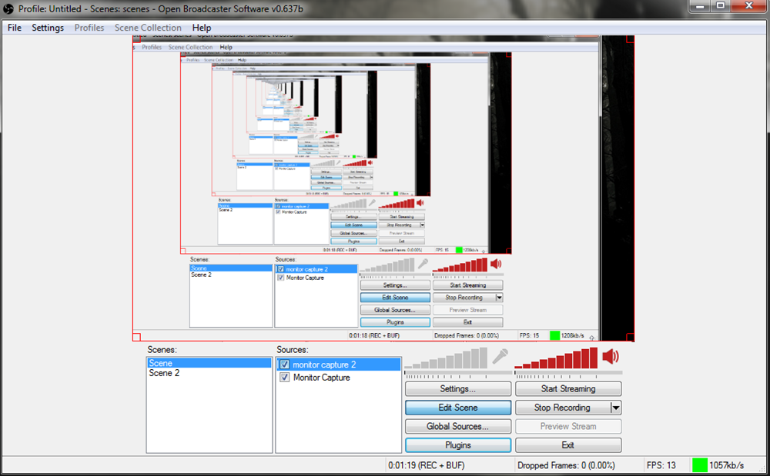Viewport: 770px width, 476px height.
Task: Click the green bitrate status indicator square
Action: pyautogui.click(x=699, y=464)
